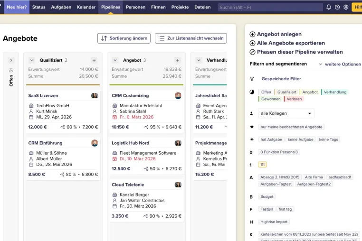Click the overdue calendar icon on CRM Customizing
This screenshot has height=241, width=362.
pyautogui.click(x=114, y=117)
